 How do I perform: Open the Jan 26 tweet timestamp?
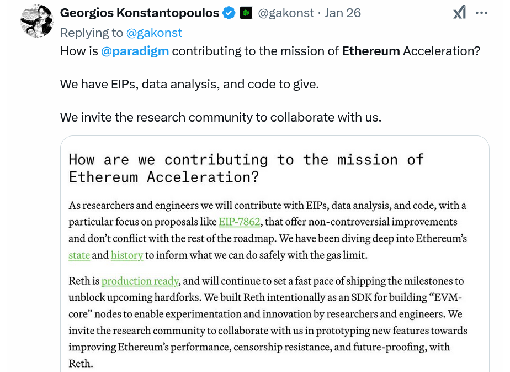click(x=343, y=13)
